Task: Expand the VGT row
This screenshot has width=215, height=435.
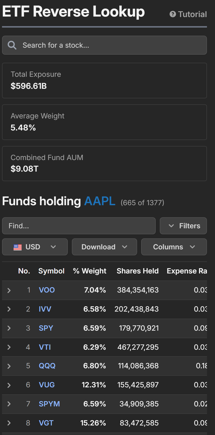Action: tap(9, 423)
